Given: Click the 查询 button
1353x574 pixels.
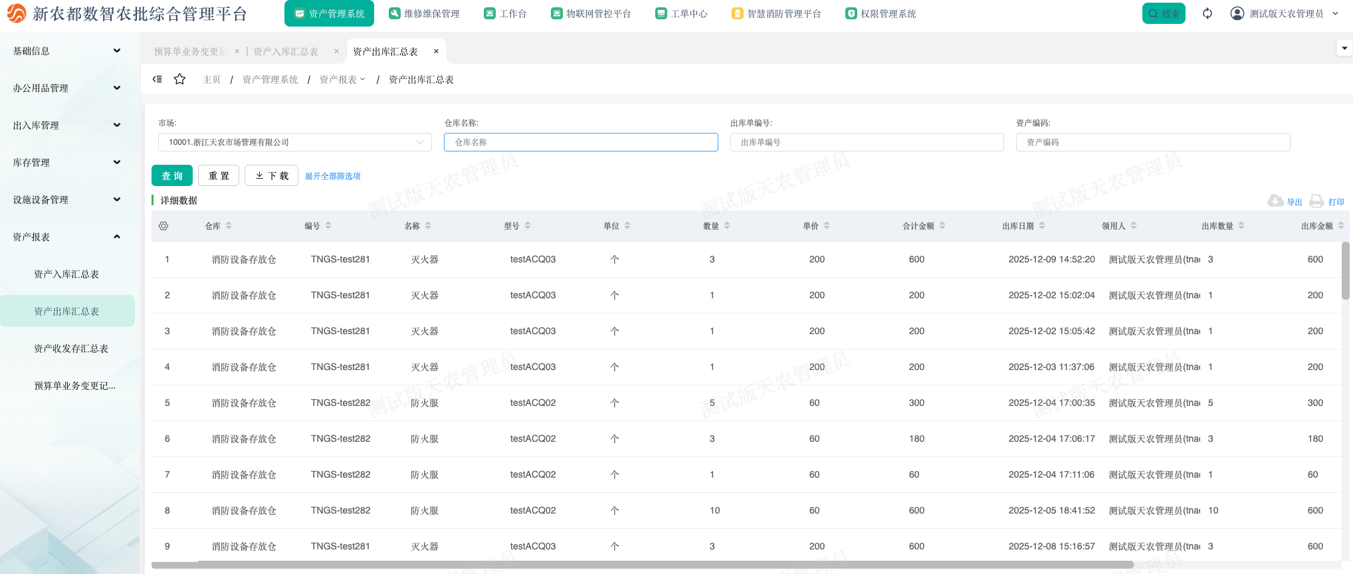Looking at the screenshot, I should tap(172, 175).
